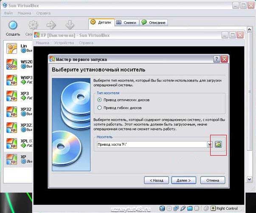Select Привод оптических дисков radio button
This screenshot has height=213, width=256.
pos(99,100)
